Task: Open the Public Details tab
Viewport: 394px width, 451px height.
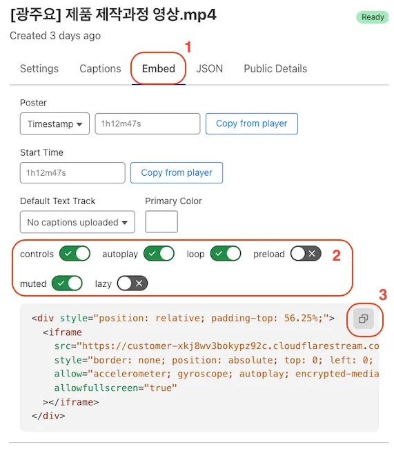Action: (275, 69)
